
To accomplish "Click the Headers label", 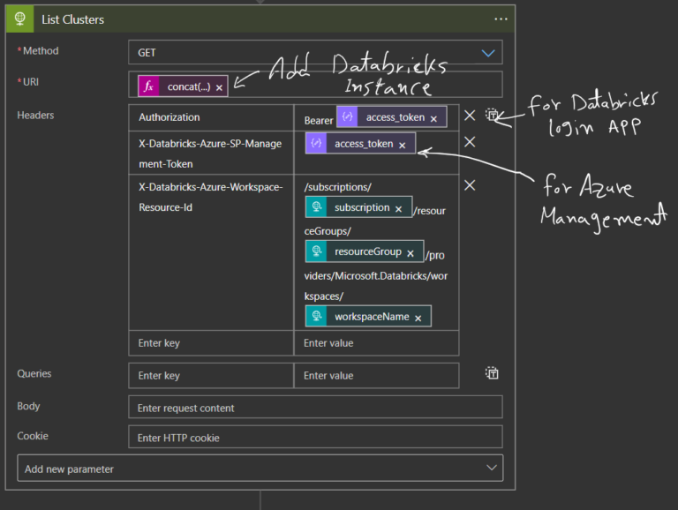I will (x=35, y=116).
